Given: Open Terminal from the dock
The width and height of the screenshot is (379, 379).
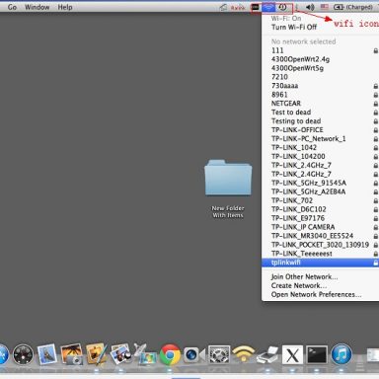Looking at the screenshot, I should pyautogui.click(x=317, y=355).
